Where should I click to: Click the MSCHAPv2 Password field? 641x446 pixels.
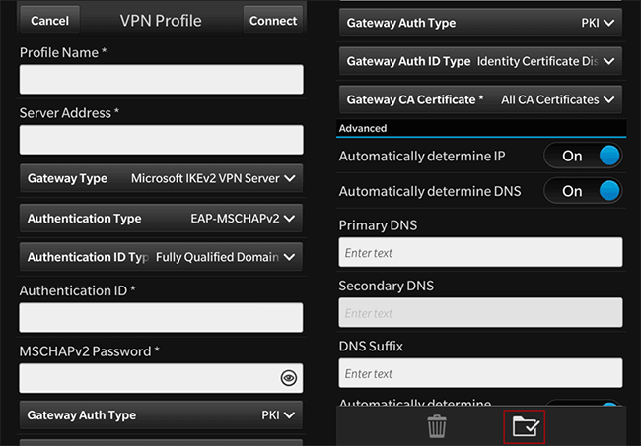pyautogui.click(x=148, y=377)
